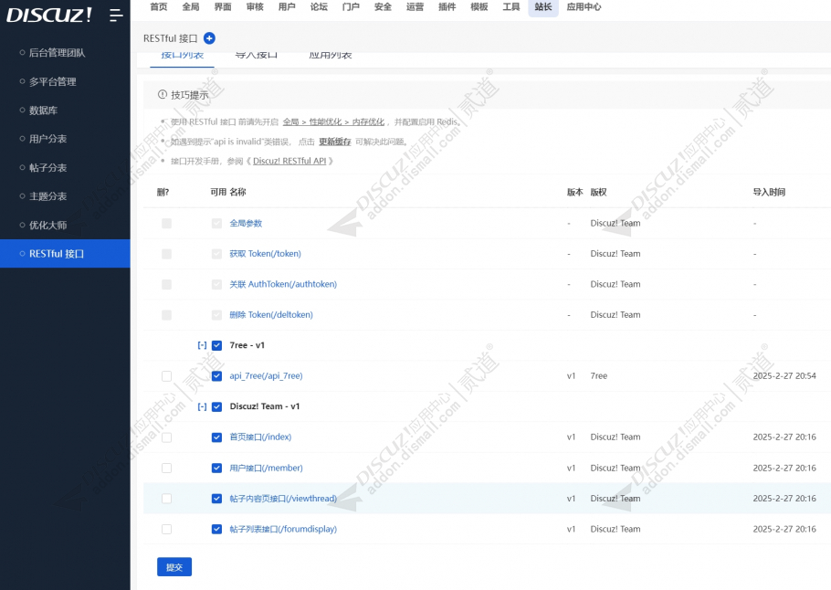The height and width of the screenshot is (590, 831).
Task: Open the 关联 AuthToken(/authtoken) link
Action: [283, 284]
